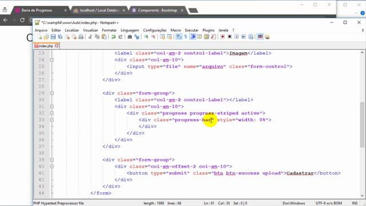This screenshot has width=366, height=206.
Task: Click the New file toolbar icon
Action: point(39,37)
